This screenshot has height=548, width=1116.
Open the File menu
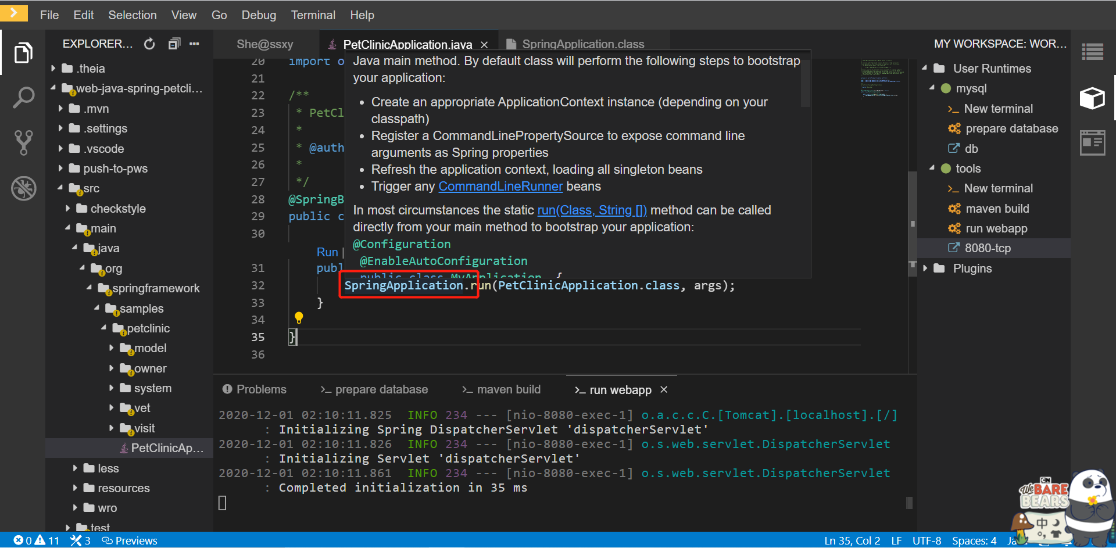[49, 15]
